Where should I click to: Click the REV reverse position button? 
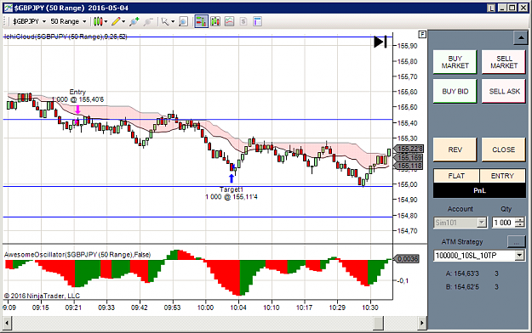click(x=455, y=150)
